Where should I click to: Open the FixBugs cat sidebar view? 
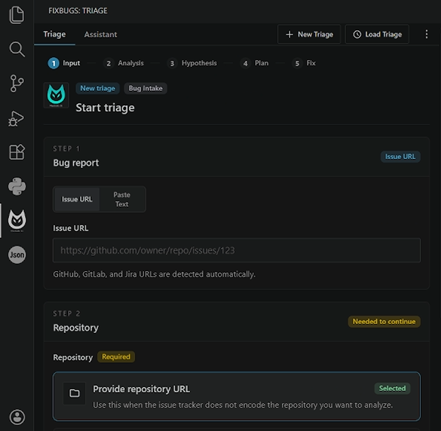17,221
